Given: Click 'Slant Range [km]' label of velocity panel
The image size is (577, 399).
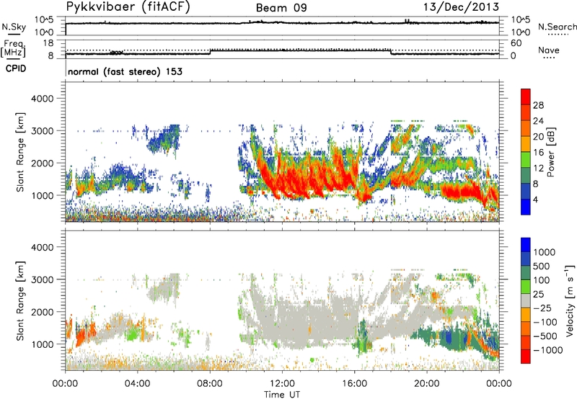Looking at the screenshot, I should pos(20,300).
